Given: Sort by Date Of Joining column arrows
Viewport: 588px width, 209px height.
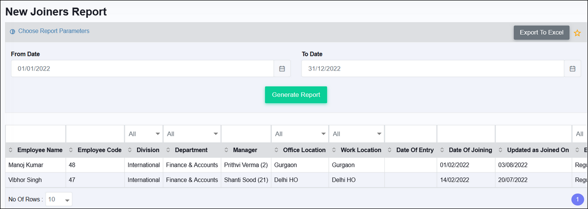Looking at the screenshot, I should 443,150.
